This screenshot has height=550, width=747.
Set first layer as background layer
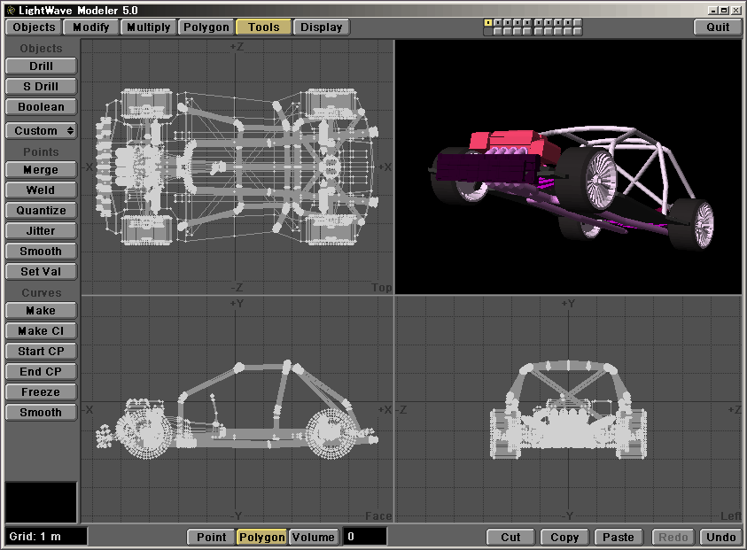pos(487,31)
